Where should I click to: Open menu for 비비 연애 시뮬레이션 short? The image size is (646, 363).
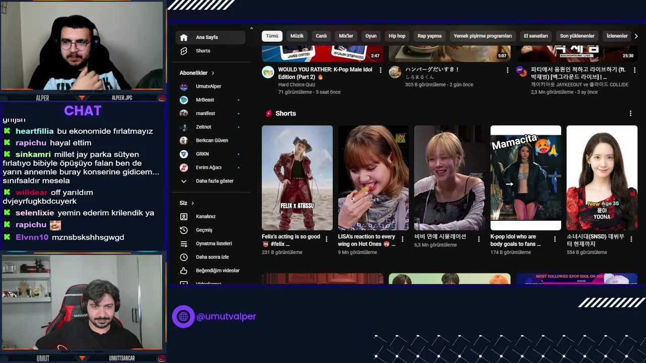tap(478, 239)
